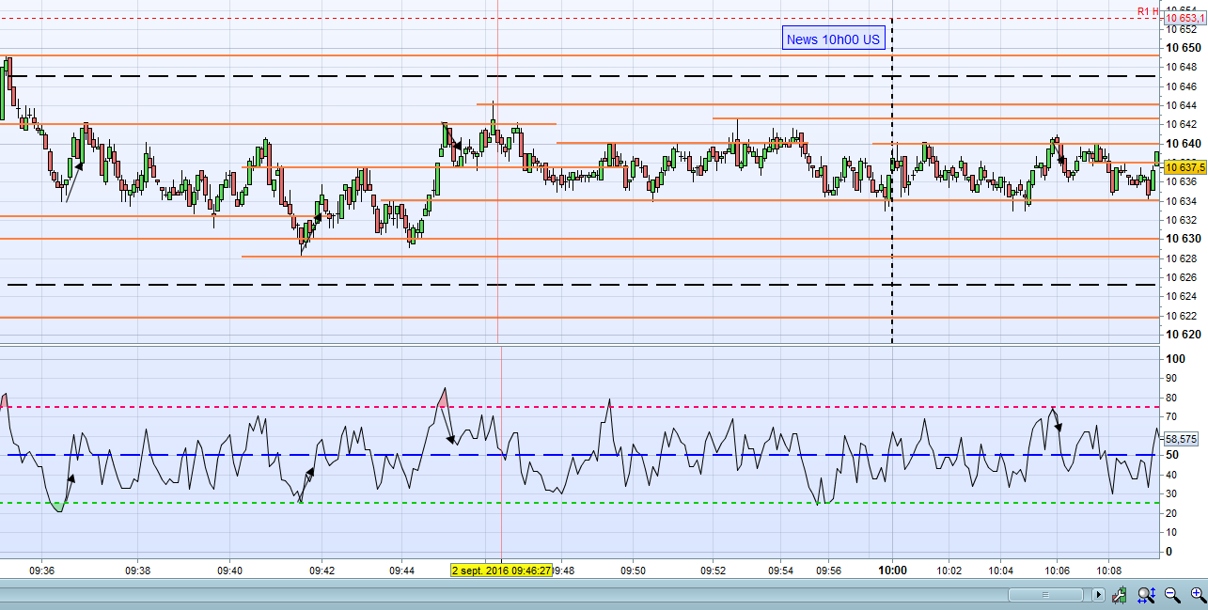The height and width of the screenshot is (610, 1208).
Task: Click the 10 650 price axis label
Action: [x=1183, y=47]
